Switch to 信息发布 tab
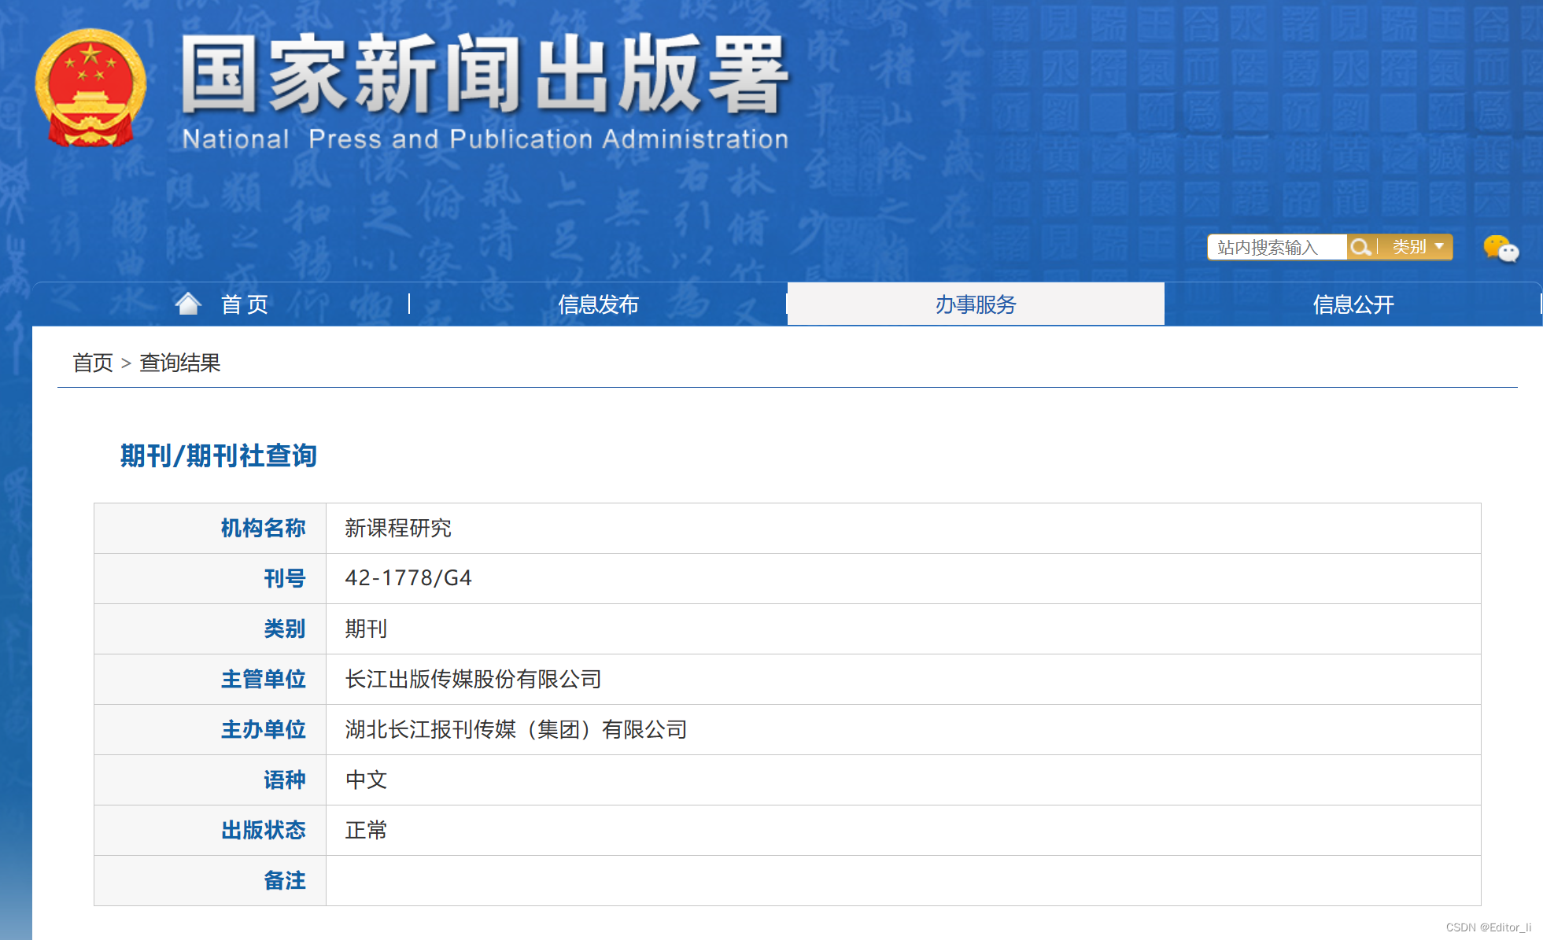Screen dimensions: 1543x940 [x=598, y=304]
